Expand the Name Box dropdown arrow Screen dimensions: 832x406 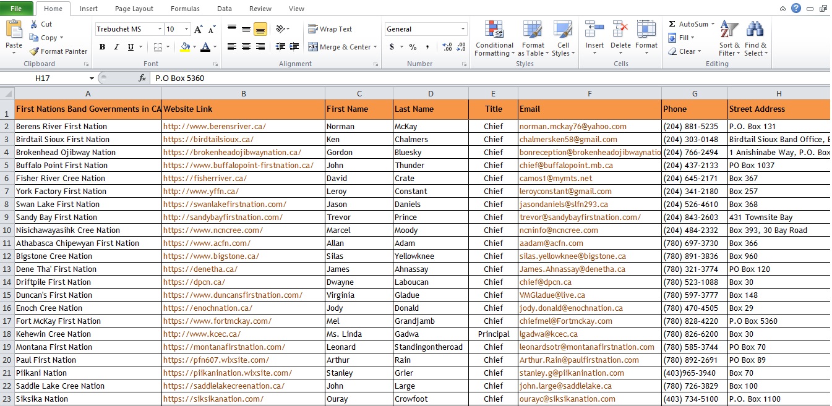pyautogui.click(x=92, y=78)
